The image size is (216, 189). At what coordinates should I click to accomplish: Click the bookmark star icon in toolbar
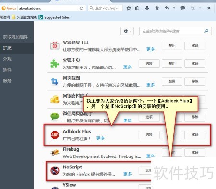coord(129,8)
